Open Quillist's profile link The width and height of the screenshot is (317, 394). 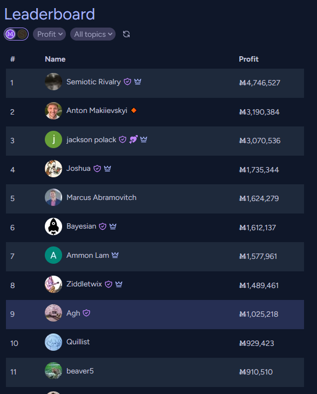[x=78, y=342]
